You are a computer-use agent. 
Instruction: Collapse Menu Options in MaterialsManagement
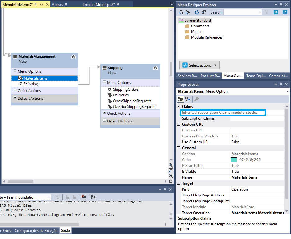(x=15, y=71)
